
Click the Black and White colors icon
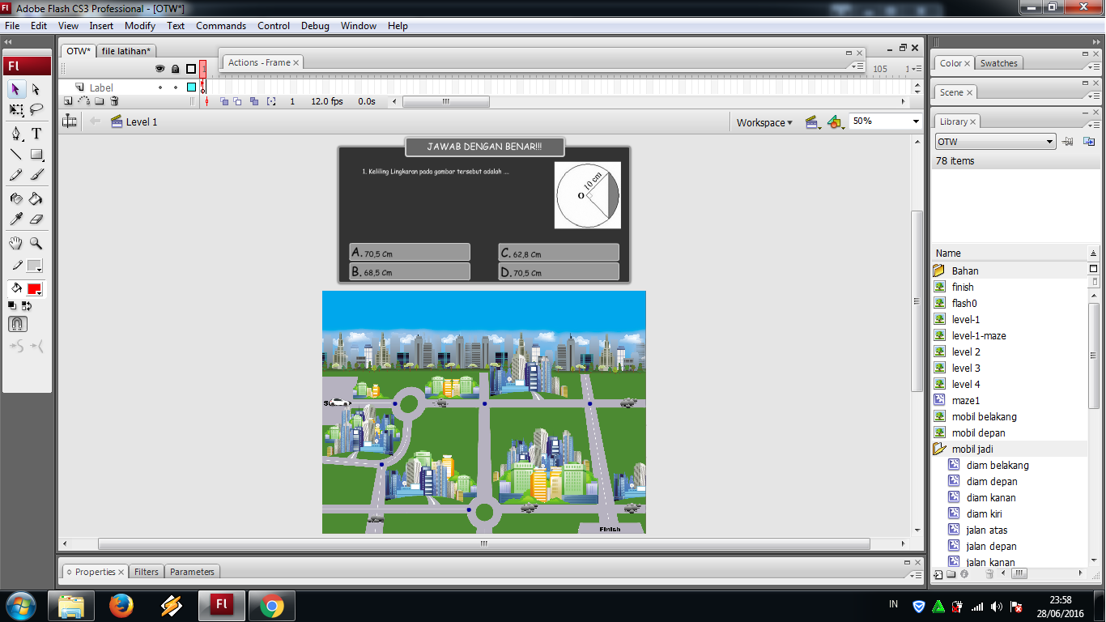12,305
